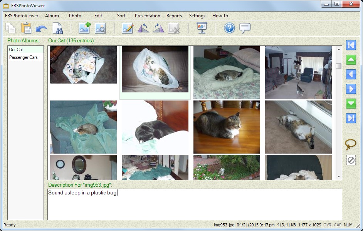This screenshot has height=231, width=363.
Task: Open the Photo menu
Action: click(75, 16)
